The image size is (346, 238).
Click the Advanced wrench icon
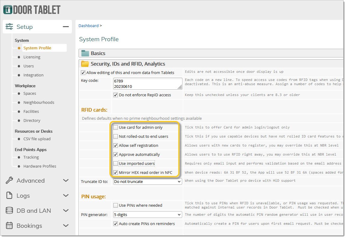tap(9, 181)
